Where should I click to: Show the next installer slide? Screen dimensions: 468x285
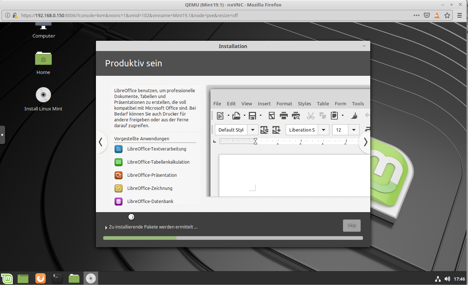pyautogui.click(x=365, y=142)
